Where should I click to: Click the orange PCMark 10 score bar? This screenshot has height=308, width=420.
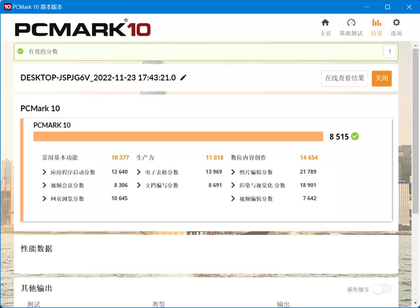click(178, 136)
